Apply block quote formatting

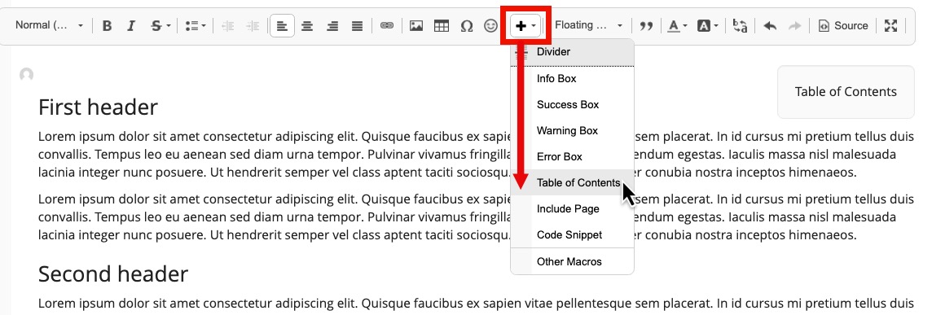[x=646, y=26]
